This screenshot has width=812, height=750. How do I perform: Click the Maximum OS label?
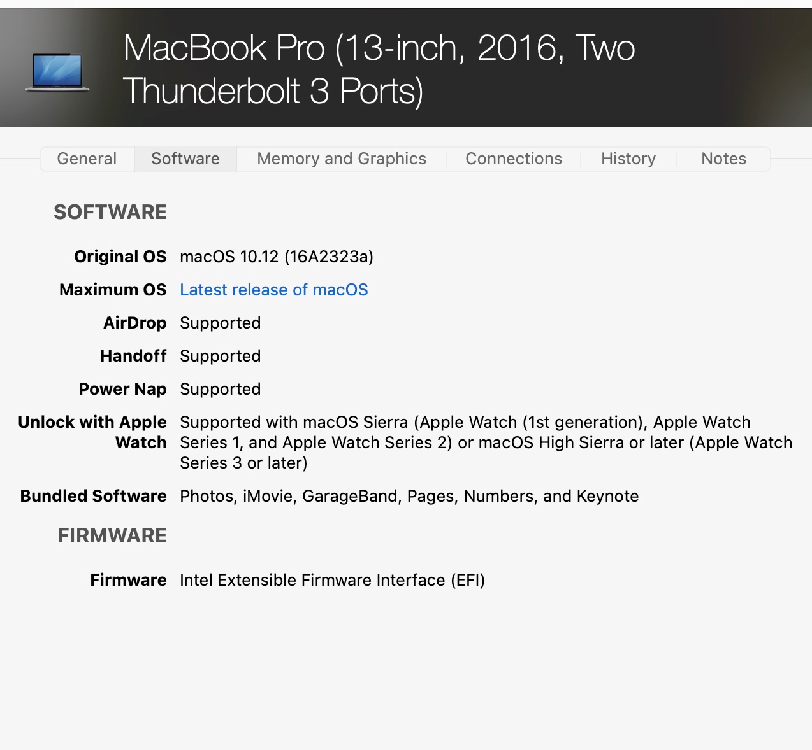(113, 290)
